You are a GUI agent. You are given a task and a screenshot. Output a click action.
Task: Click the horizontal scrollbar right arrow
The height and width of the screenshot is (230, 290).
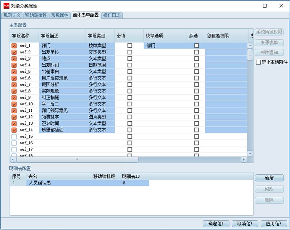click(244, 159)
